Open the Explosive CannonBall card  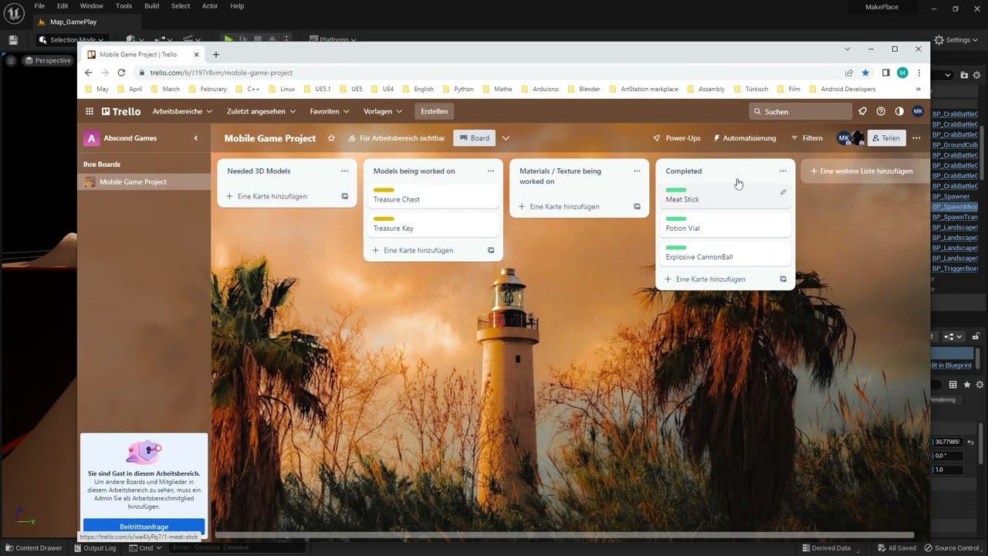[724, 253]
